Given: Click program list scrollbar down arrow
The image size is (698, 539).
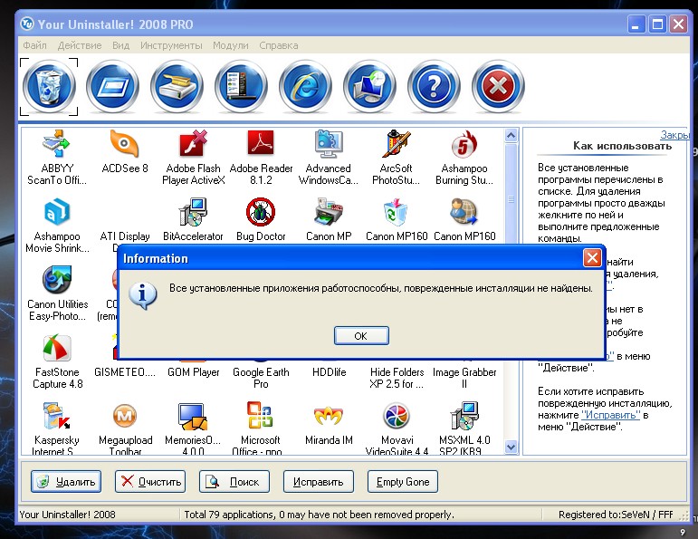Looking at the screenshot, I should [x=511, y=447].
